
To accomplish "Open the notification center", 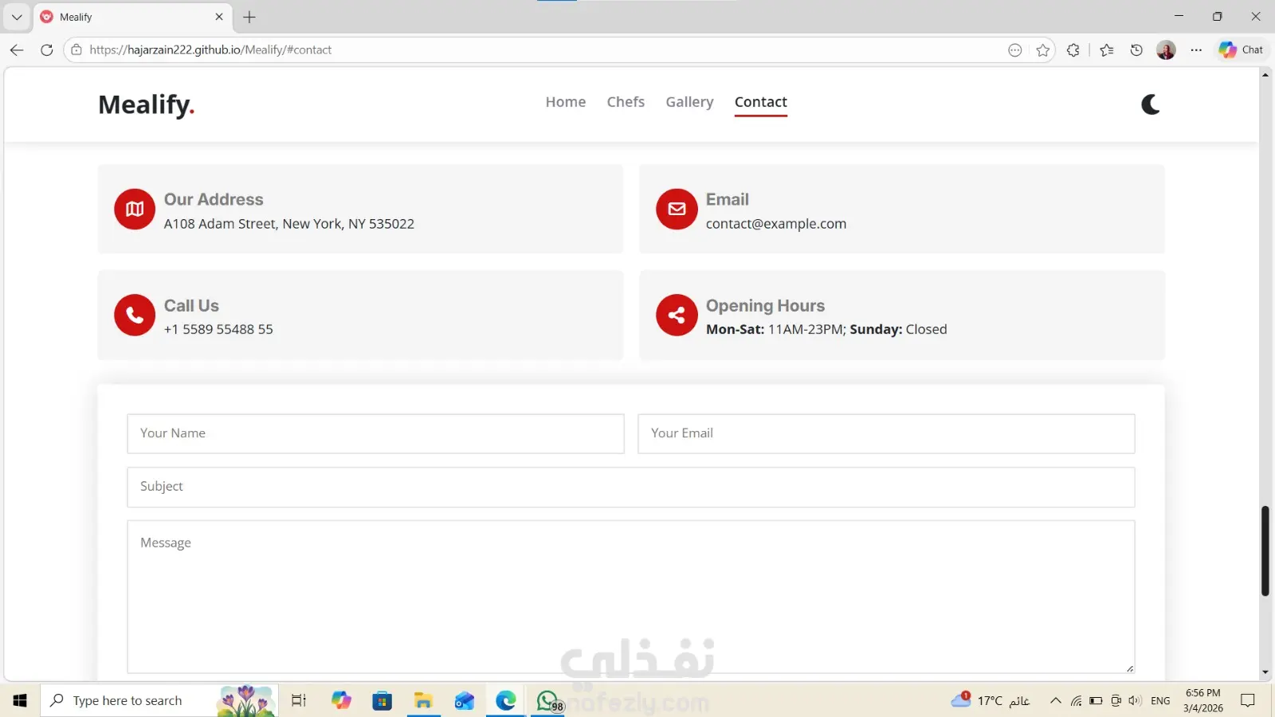I will (1248, 700).
